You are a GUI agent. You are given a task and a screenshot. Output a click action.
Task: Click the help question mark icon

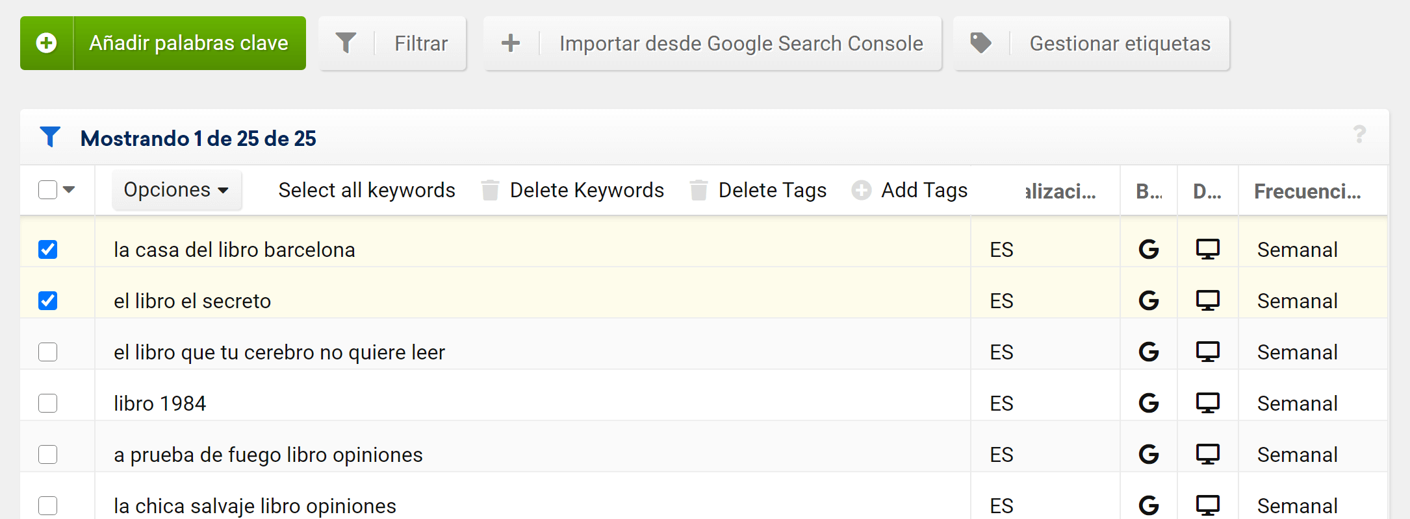pyautogui.click(x=1359, y=135)
